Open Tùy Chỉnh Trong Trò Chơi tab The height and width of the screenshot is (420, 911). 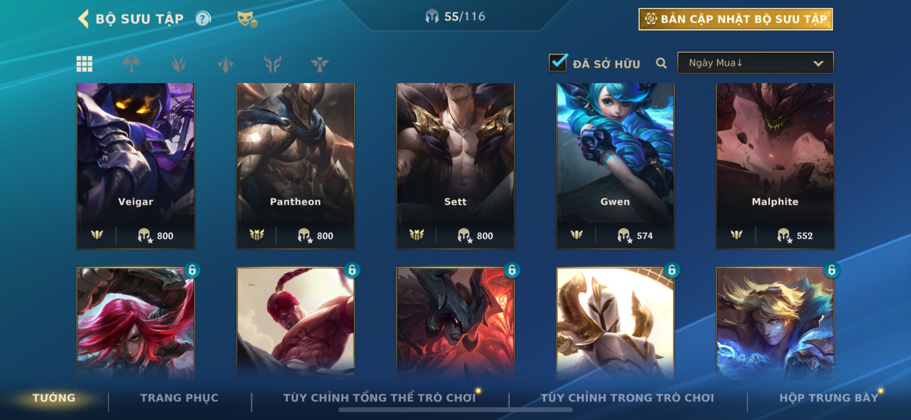tap(627, 398)
